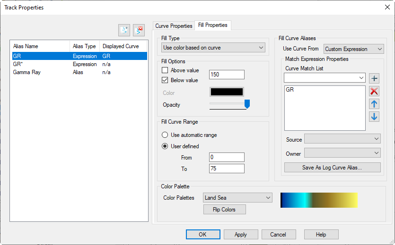Switch to the Curve Properties tab
Image resolution: width=395 pixels, height=245 pixels.
(174, 26)
